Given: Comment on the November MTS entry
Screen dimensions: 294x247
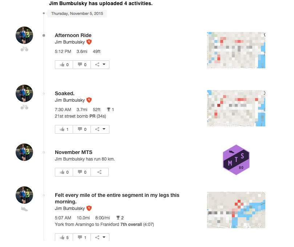Looking at the screenshot, I should [82, 172].
